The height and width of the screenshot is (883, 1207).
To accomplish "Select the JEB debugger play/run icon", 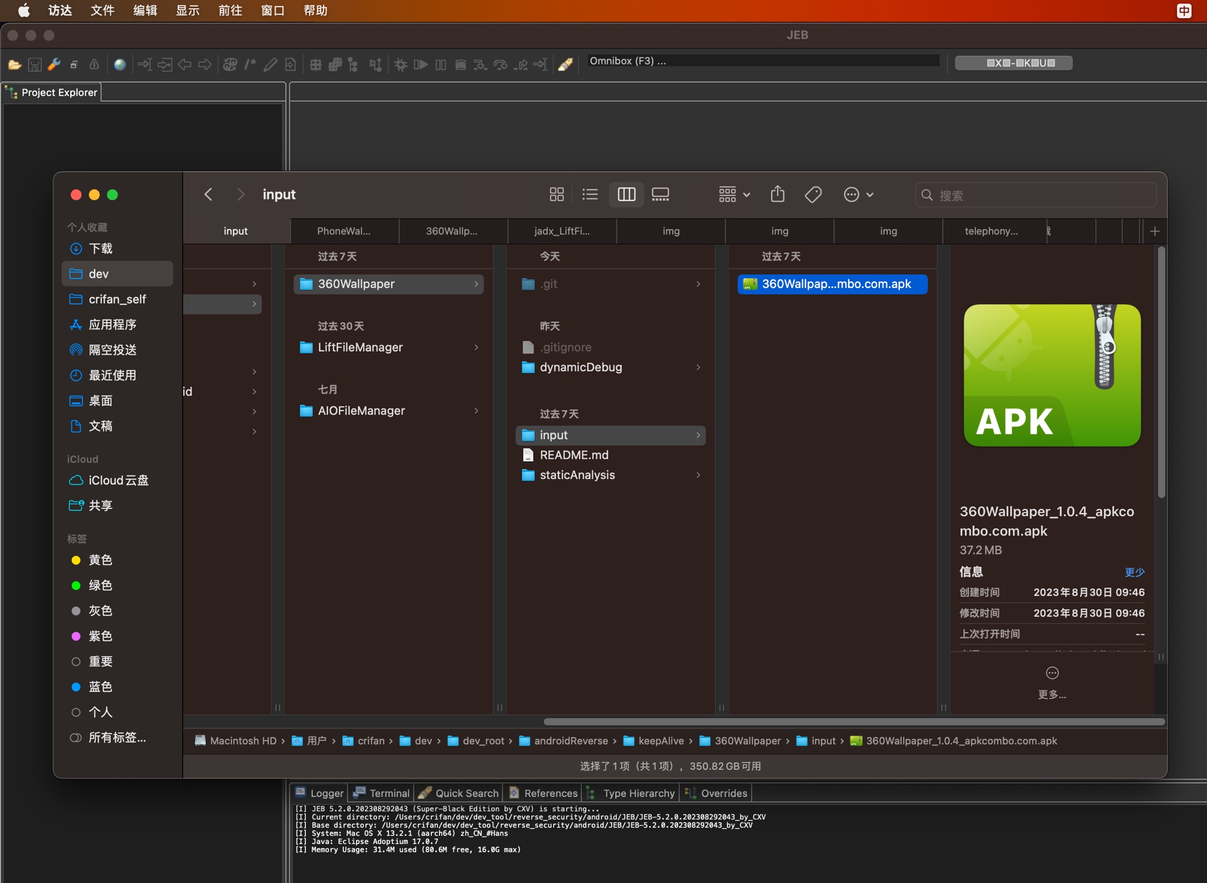I will coord(424,64).
